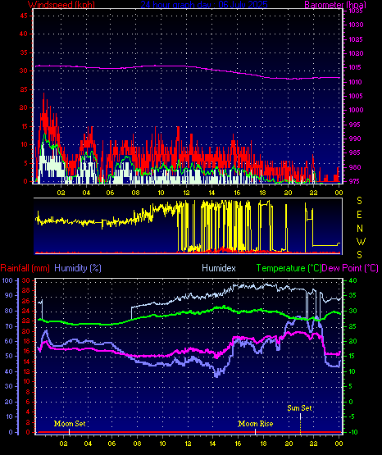Click the '40' temperature scale value
Screen dimensions: 382x455
point(353,280)
